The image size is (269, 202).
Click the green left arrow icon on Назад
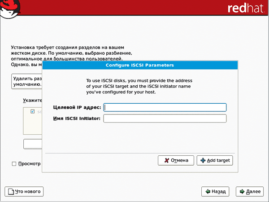pyautogui.click(x=208, y=191)
